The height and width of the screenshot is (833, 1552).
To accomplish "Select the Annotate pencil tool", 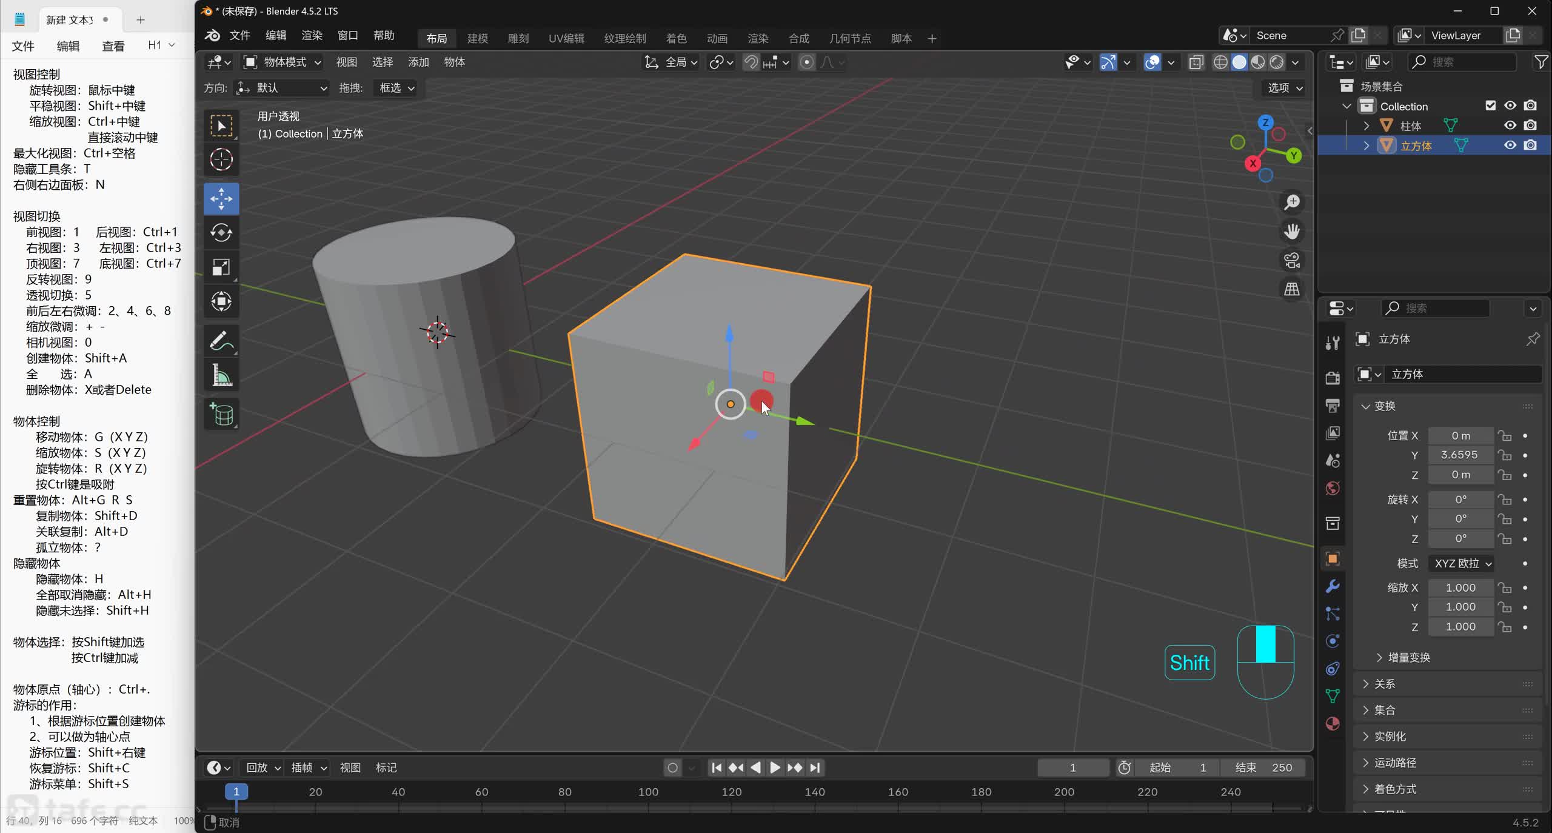I will tap(221, 341).
